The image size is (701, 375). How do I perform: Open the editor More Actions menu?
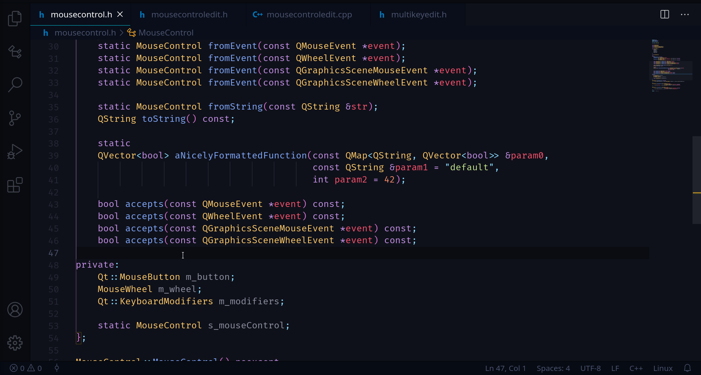point(685,14)
